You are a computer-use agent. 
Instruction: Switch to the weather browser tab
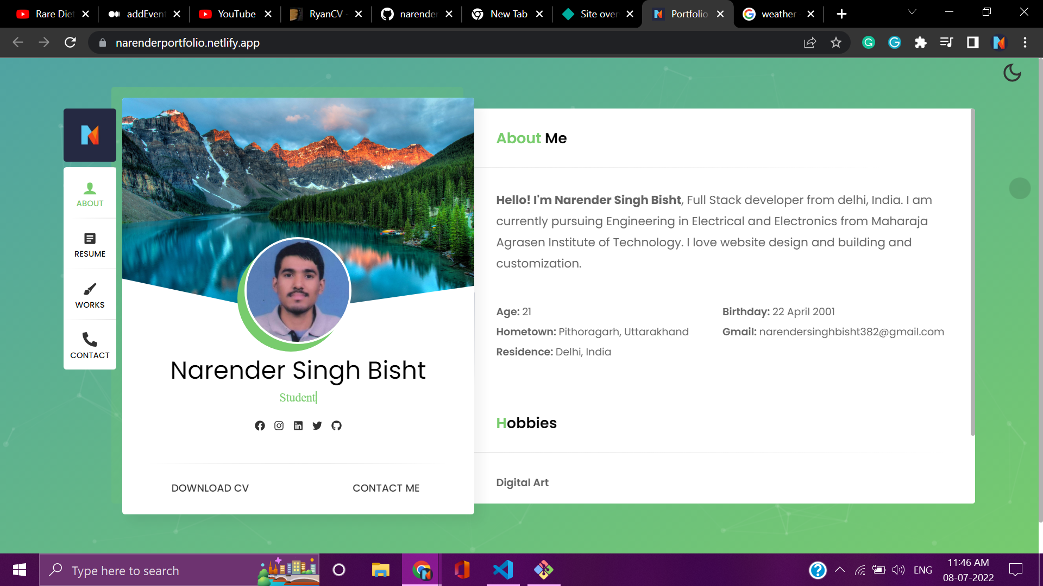pos(778,14)
